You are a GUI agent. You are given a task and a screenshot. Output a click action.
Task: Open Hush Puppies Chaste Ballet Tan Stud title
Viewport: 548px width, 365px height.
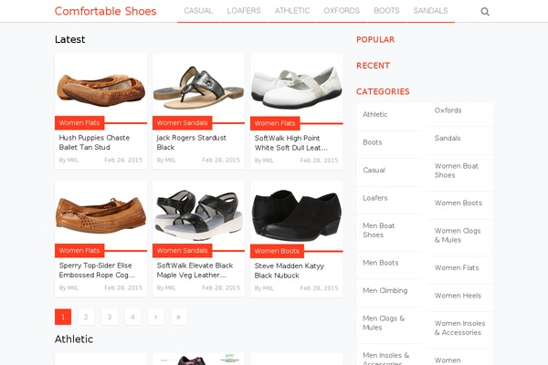coord(94,142)
